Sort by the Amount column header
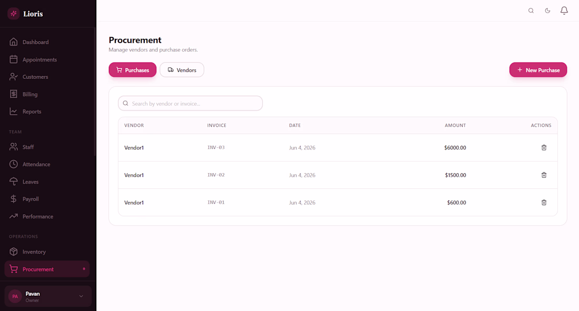The image size is (579, 311). (455, 126)
